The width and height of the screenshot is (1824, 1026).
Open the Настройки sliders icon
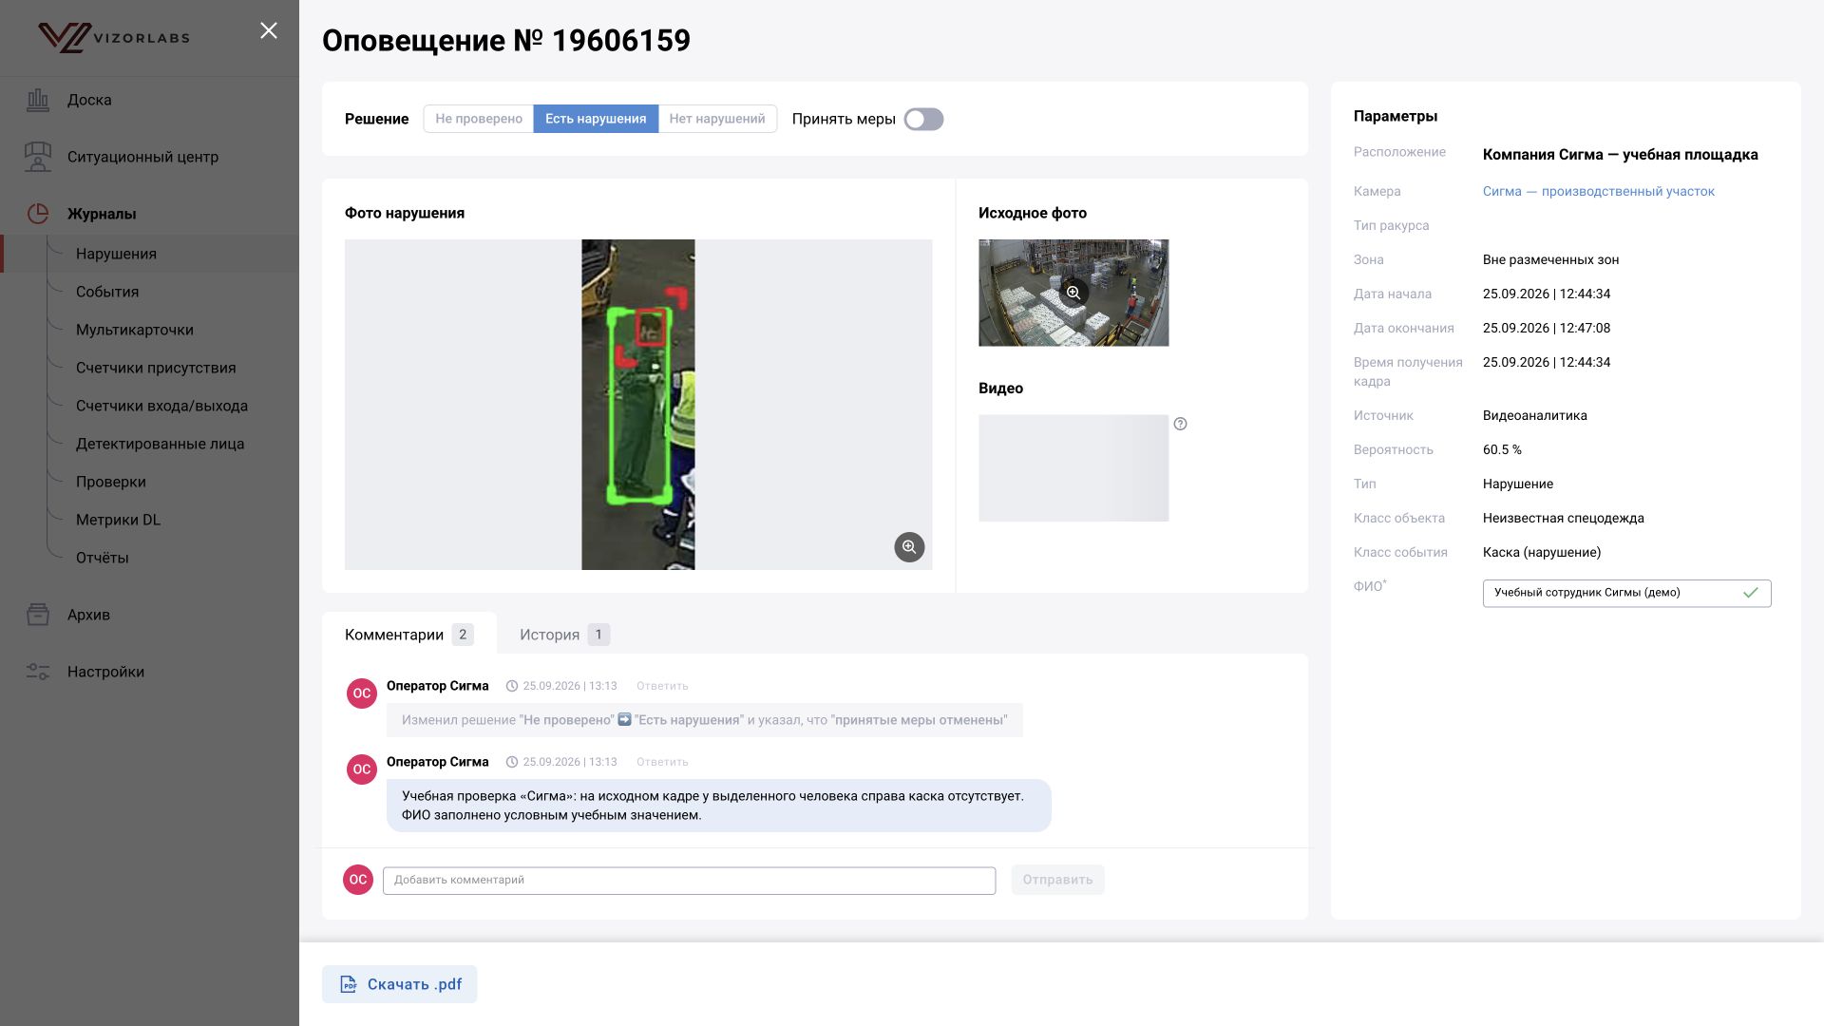[x=38, y=672]
